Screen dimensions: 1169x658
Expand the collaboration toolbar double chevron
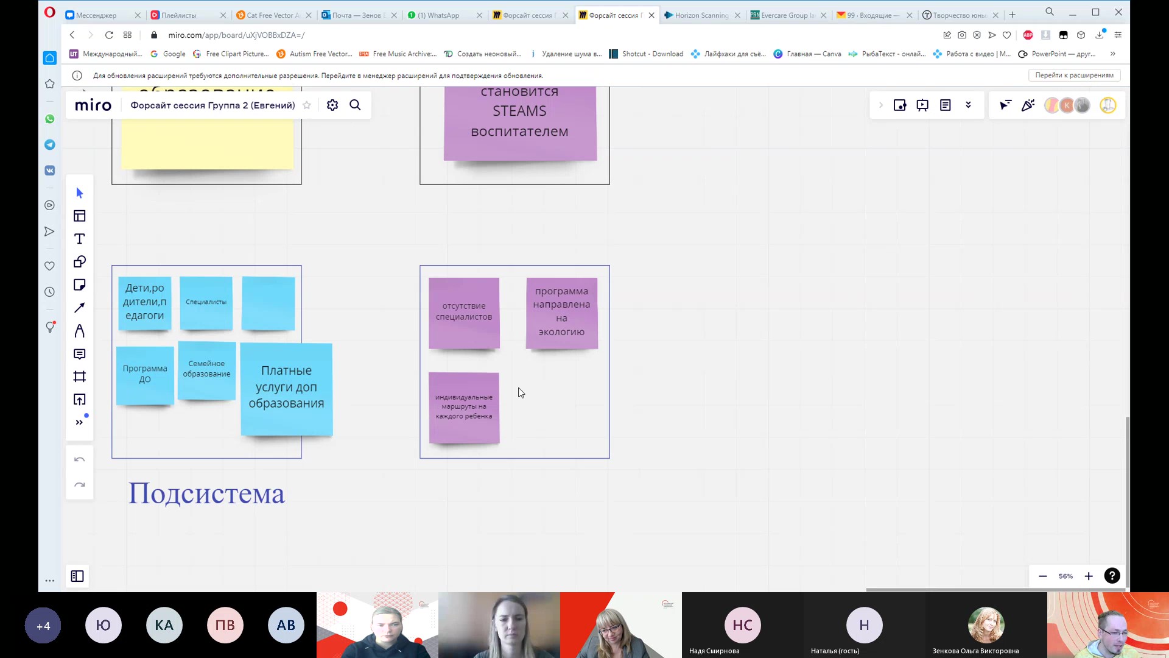[x=968, y=105]
